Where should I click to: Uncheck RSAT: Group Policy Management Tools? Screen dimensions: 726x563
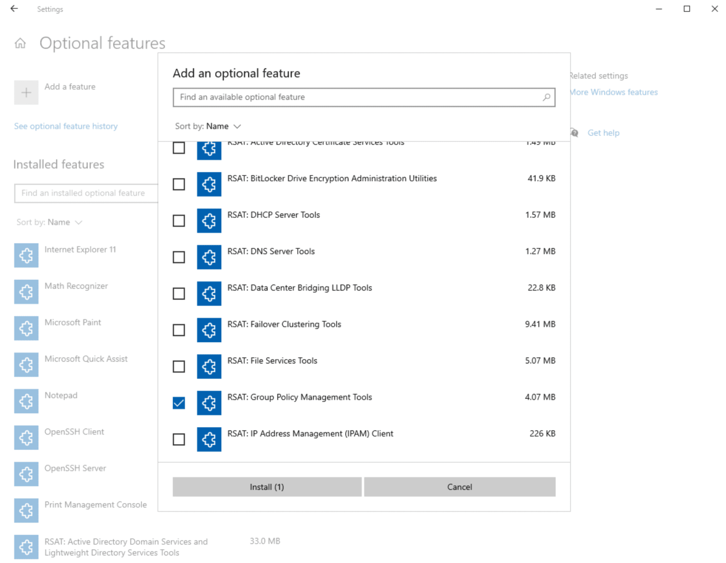pos(179,403)
